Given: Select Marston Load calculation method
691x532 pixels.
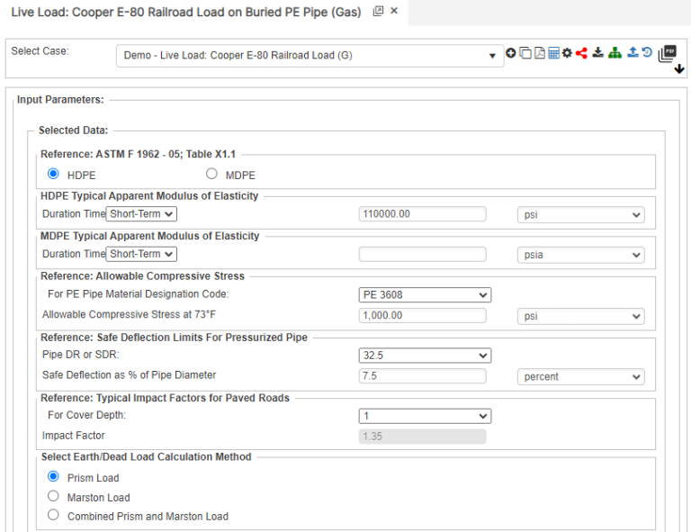Looking at the screenshot, I should [x=53, y=497].
